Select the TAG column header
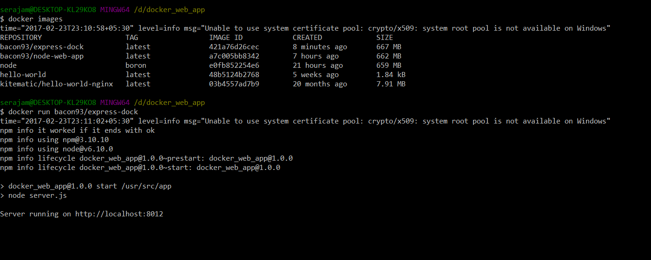 pos(132,38)
